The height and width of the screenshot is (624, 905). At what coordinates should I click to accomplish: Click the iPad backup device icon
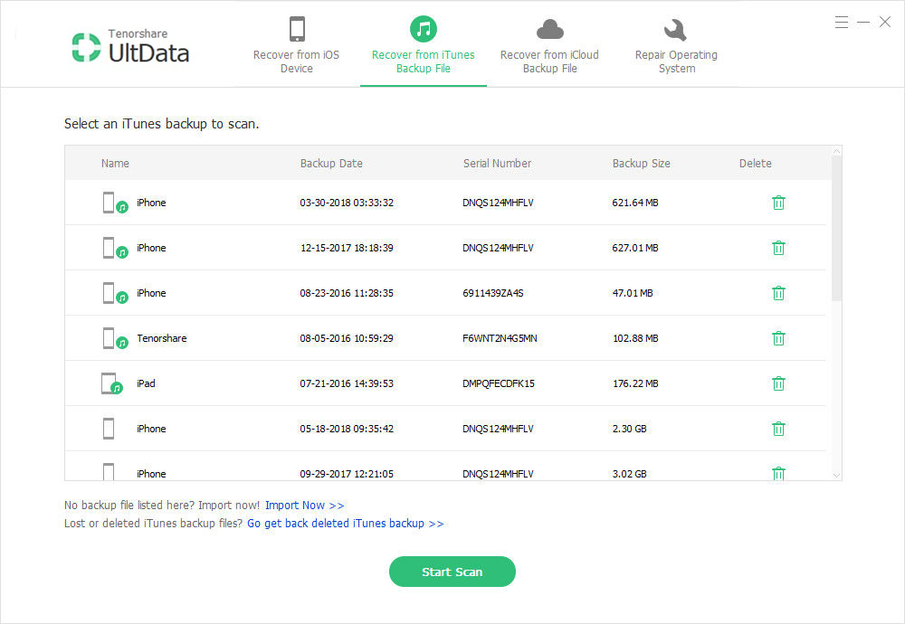(x=112, y=383)
